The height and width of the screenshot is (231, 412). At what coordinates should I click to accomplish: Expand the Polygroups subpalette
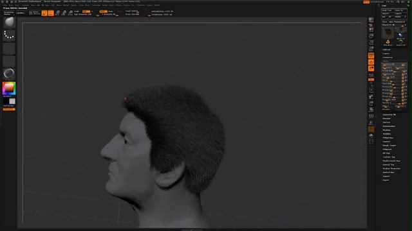pos(388,138)
